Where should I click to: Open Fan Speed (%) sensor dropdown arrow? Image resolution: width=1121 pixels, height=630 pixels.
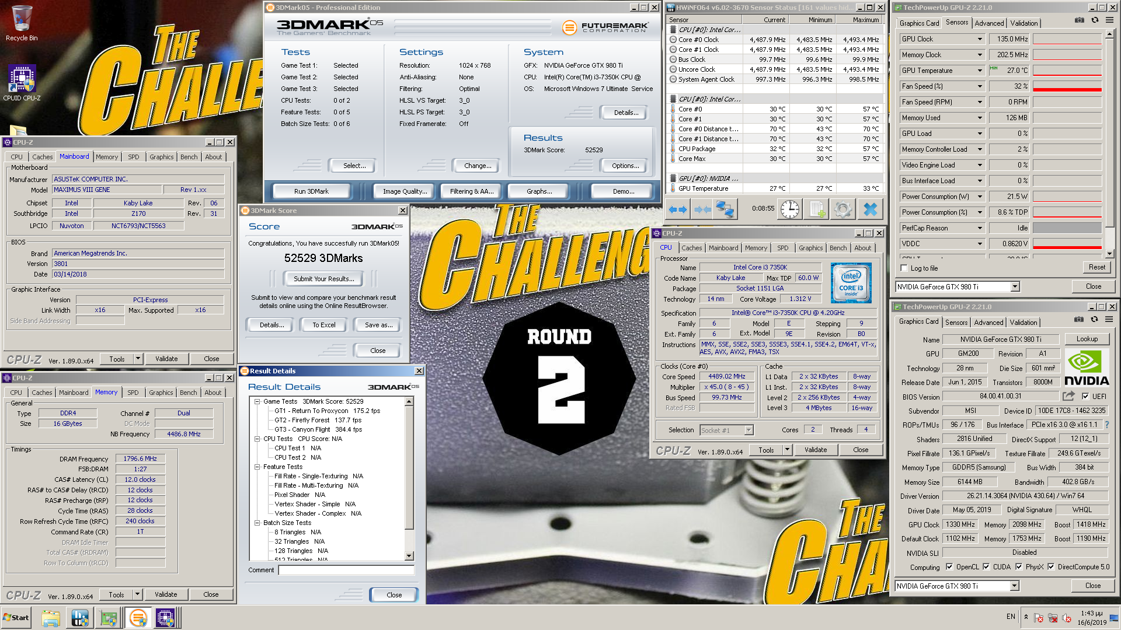(x=980, y=86)
